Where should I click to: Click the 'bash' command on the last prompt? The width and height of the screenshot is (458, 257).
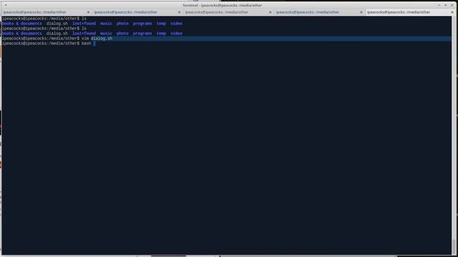[x=86, y=44]
